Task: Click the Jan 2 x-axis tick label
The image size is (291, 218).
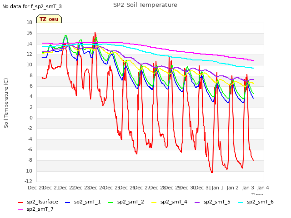Action: pyautogui.click(x=233, y=188)
